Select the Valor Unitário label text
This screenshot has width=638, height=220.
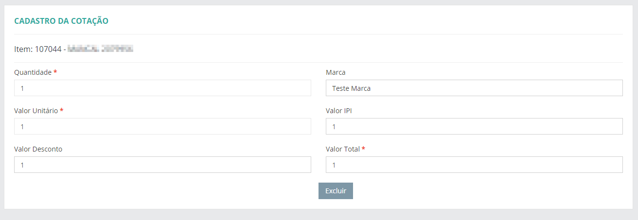click(36, 111)
